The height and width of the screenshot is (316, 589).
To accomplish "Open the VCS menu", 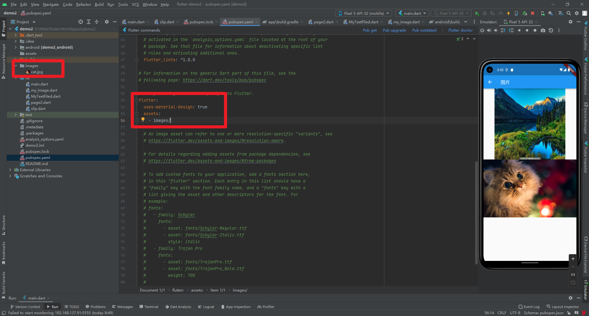I will click(x=135, y=4).
